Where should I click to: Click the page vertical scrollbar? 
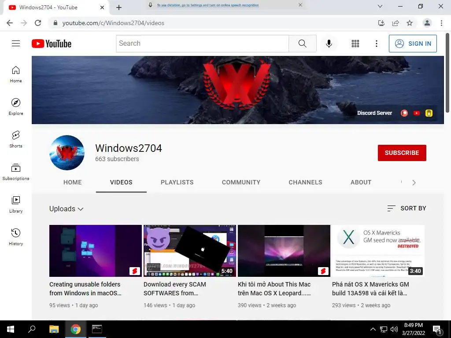tap(447, 73)
